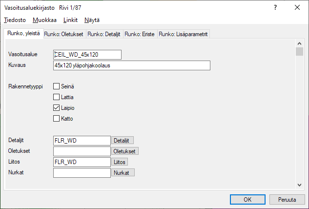Check the Seinä checkbox
Image resolution: width=309 pixels, height=209 pixels.
click(x=56, y=86)
